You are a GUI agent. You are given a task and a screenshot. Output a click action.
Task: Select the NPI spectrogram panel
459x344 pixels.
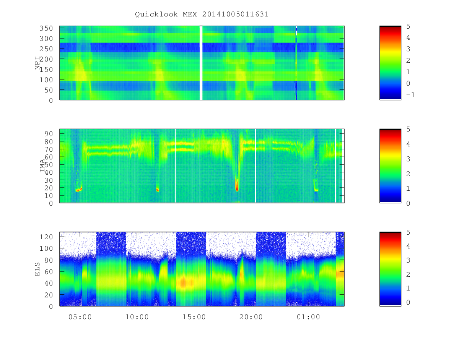(202, 63)
